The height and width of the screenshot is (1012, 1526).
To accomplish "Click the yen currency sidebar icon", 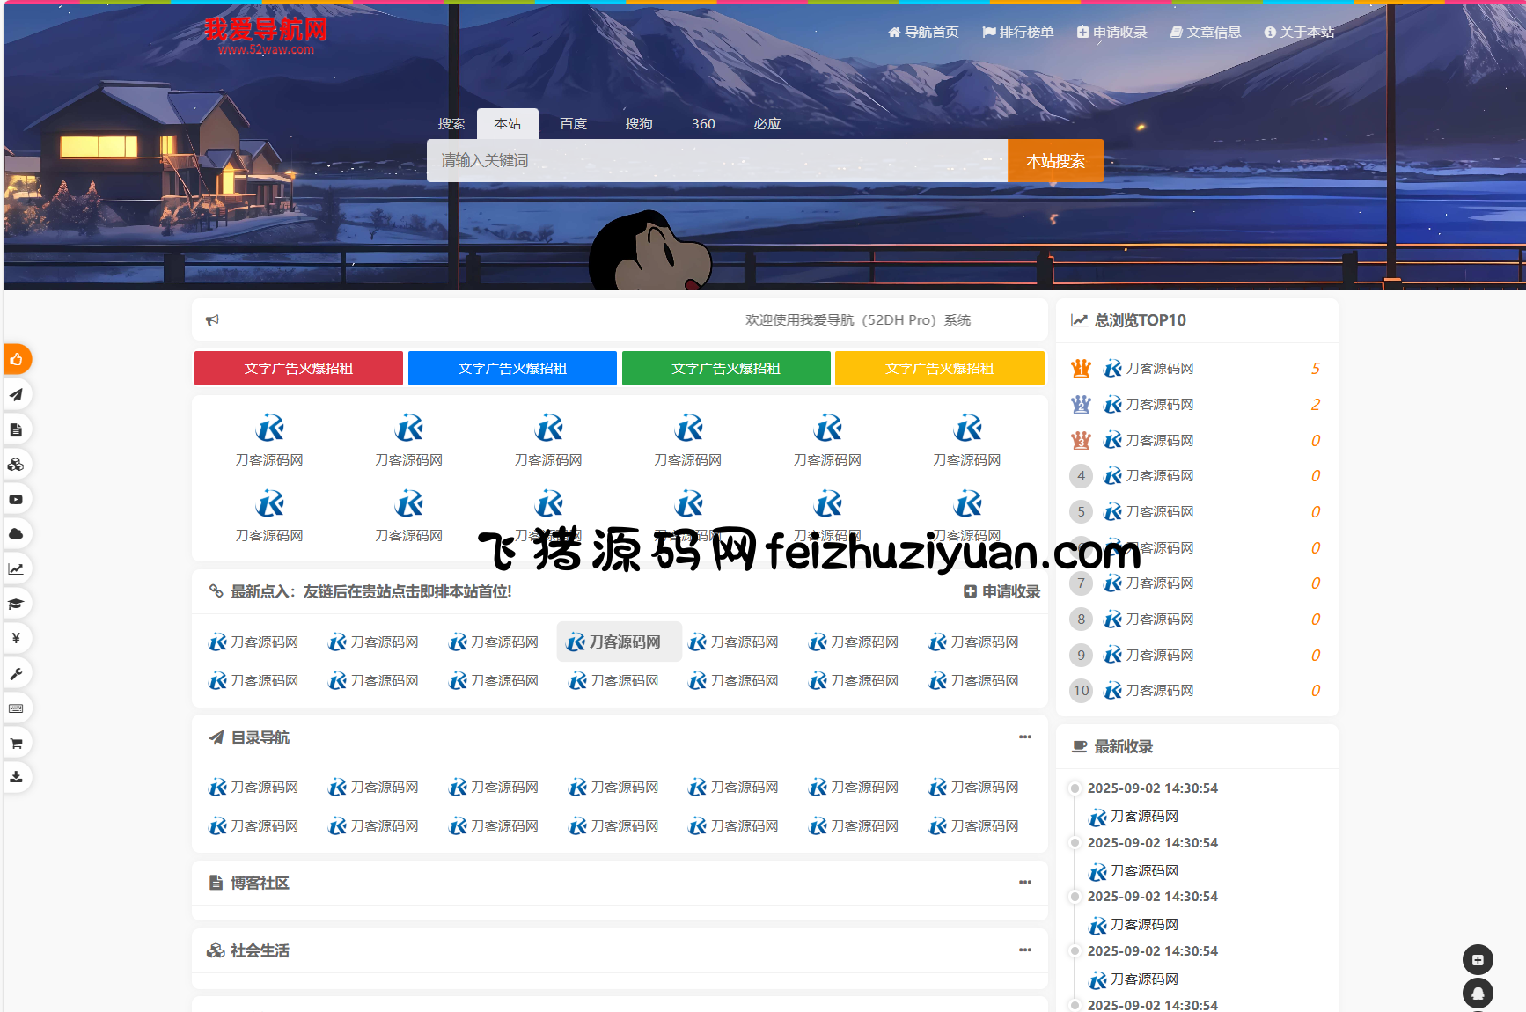I will [x=16, y=638].
